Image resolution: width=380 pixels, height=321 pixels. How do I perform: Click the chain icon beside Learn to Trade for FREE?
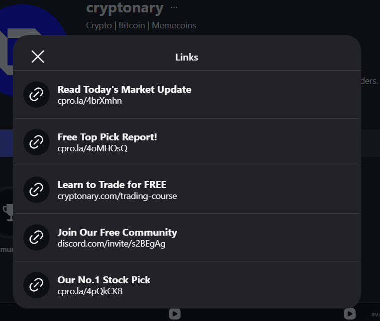pyautogui.click(x=36, y=190)
